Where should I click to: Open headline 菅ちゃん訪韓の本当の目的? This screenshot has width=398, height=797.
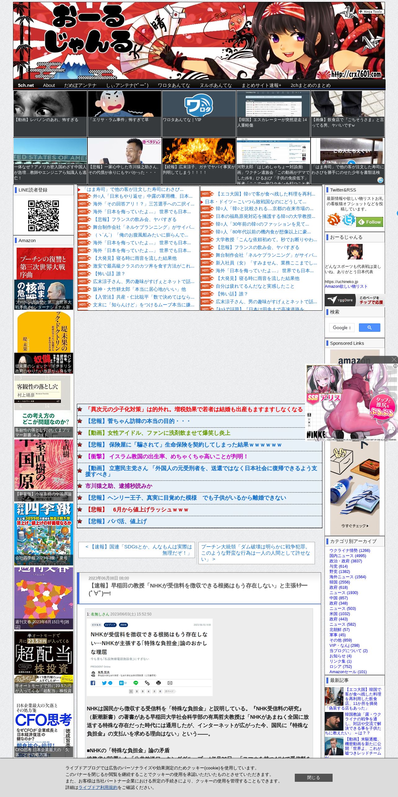pyautogui.click(x=138, y=421)
